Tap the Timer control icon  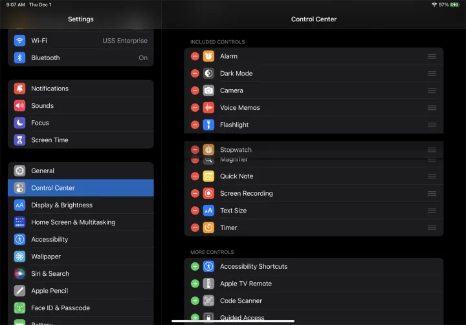coord(208,227)
